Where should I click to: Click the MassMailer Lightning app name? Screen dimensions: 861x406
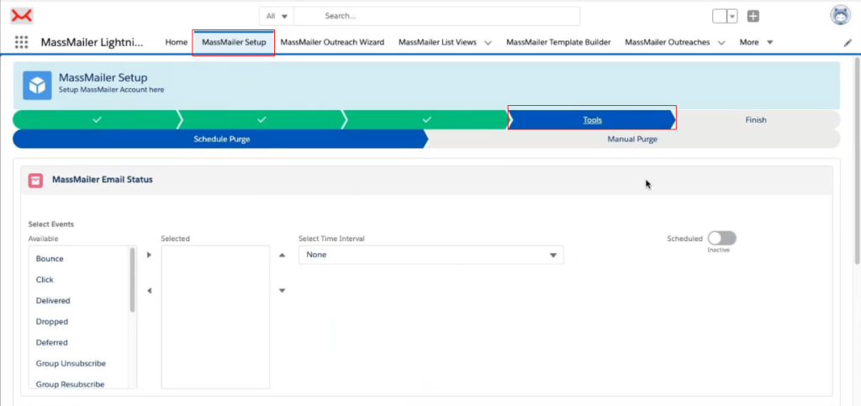[92, 42]
